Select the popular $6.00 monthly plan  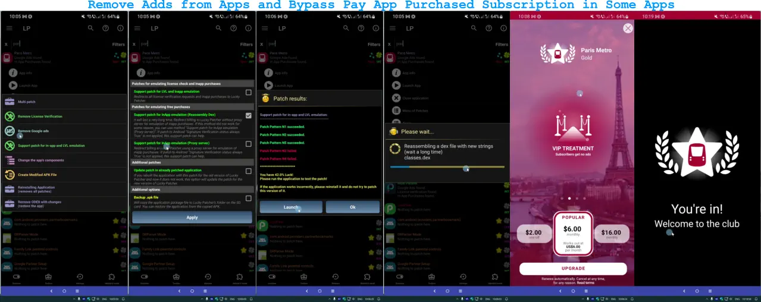[572, 233]
